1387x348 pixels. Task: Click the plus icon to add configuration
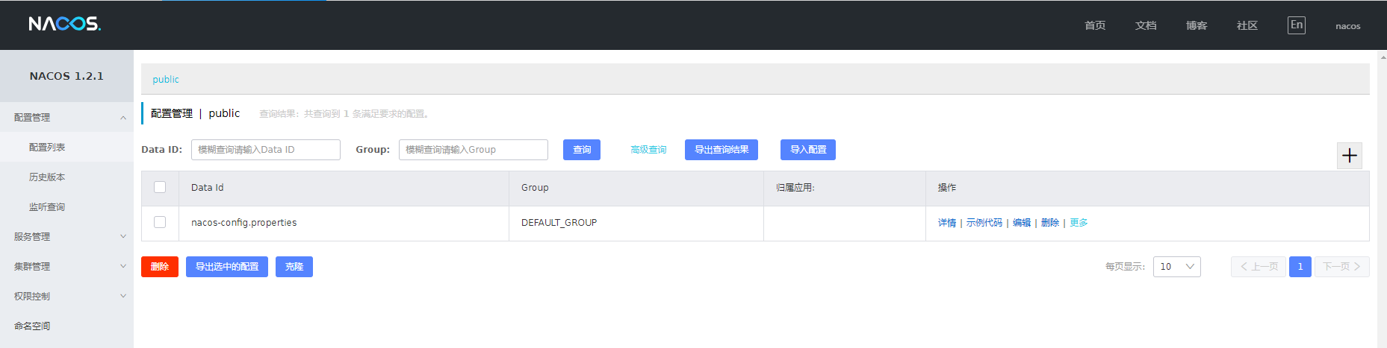point(1349,156)
